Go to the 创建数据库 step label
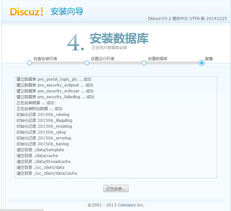Image resolution: width=231 pixels, height=211 pixels. click(157, 58)
